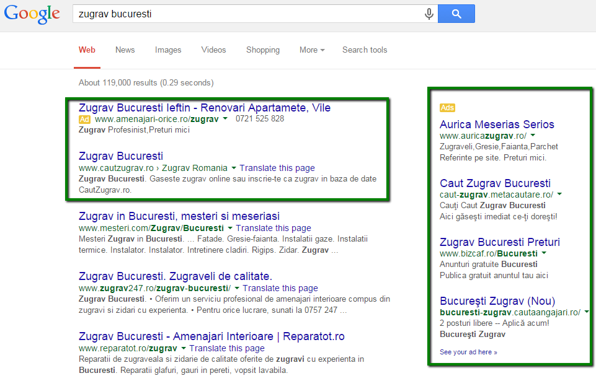This screenshot has height=381, width=596.
Task: Click the Google logo
Action: coord(32,14)
